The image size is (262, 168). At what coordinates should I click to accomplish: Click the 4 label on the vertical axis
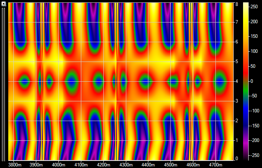pyautogui.click(x=237, y=81)
